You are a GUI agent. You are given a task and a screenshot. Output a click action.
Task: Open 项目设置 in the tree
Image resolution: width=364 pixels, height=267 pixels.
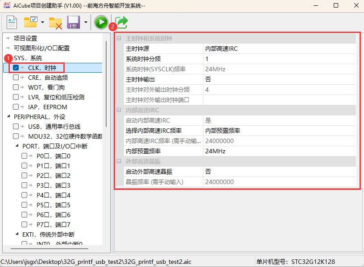tap(25, 38)
